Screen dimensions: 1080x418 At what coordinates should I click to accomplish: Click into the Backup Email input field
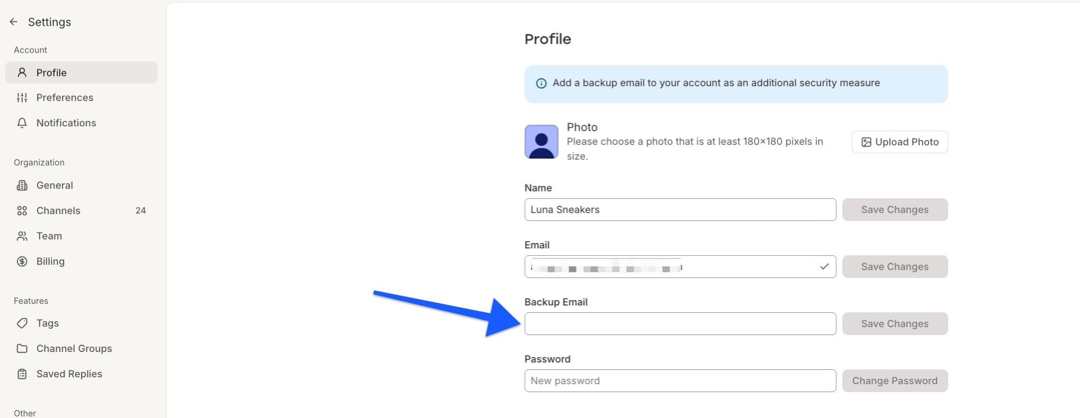(x=680, y=323)
